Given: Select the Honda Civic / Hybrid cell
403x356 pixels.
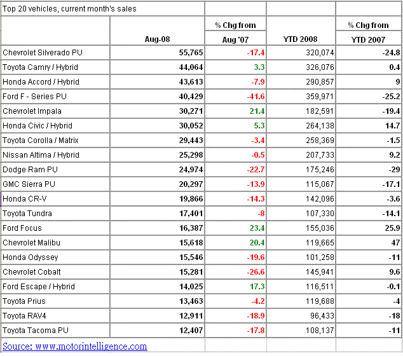Looking at the screenshot, I should coord(55,126).
